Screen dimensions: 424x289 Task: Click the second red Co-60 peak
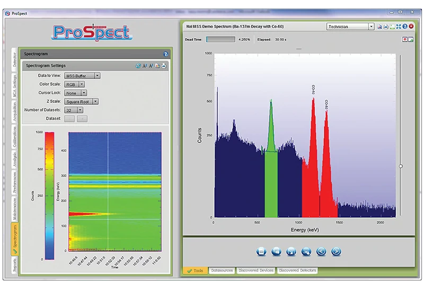[327, 164]
